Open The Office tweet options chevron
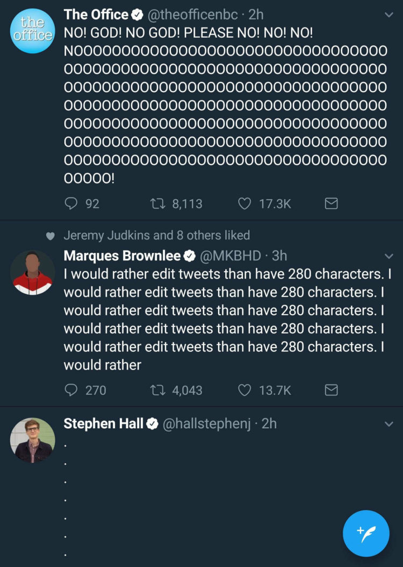403x567 pixels. point(389,16)
